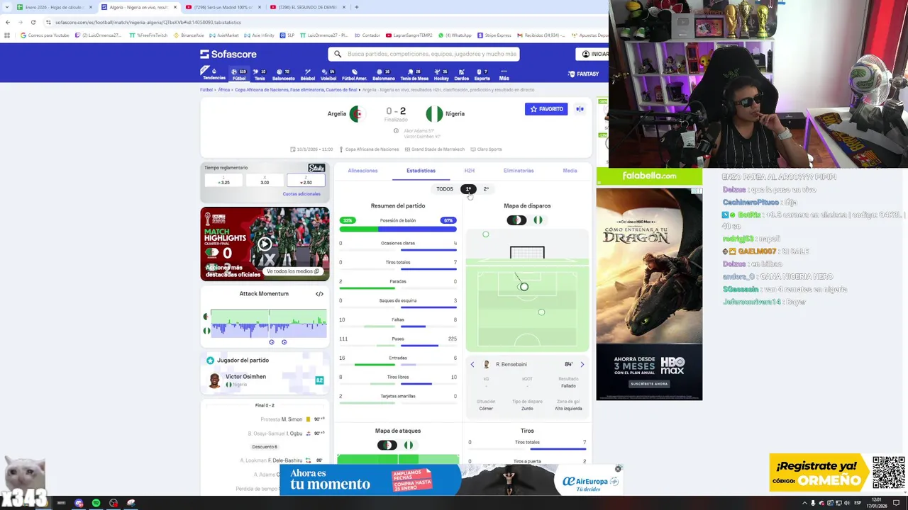Go back in the browser
908x510 pixels.
click(x=7, y=22)
